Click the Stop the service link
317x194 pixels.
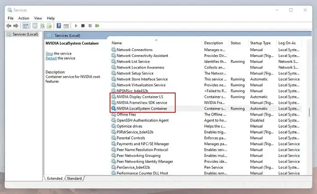(49, 53)
